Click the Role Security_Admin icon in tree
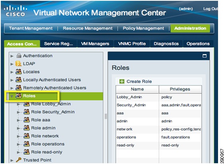Screen dimensions: 224x164 coord(27,112)
